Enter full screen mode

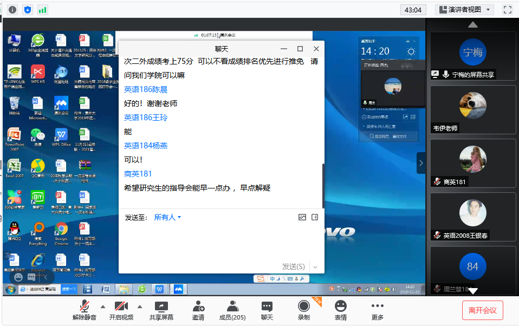tap(508, 10)
